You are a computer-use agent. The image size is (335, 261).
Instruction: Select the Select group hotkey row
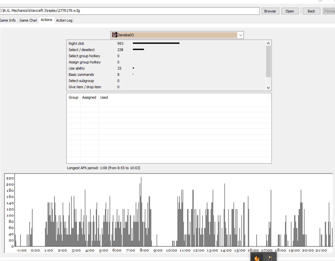coord(166,56)
